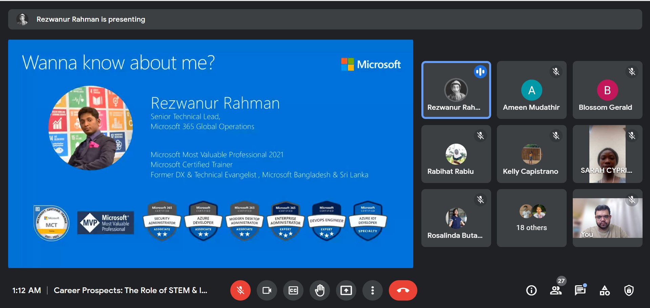Open the Activities shapes icon
Viewport: 650px width, 308px height.
click(x=605, y=290)
